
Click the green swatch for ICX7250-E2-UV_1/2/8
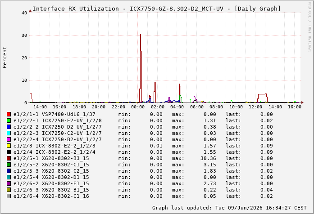(9, 120)
